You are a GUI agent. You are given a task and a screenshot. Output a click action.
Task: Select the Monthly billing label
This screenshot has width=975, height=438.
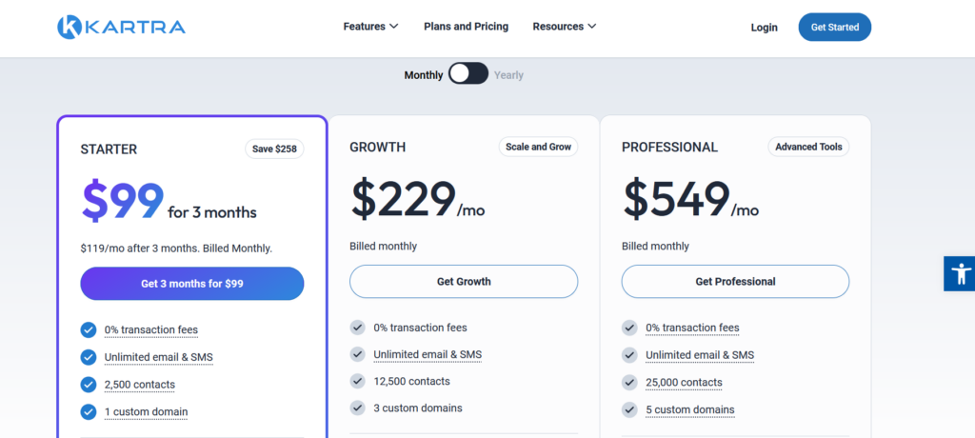pyautogui.click(x=423, y=75)
